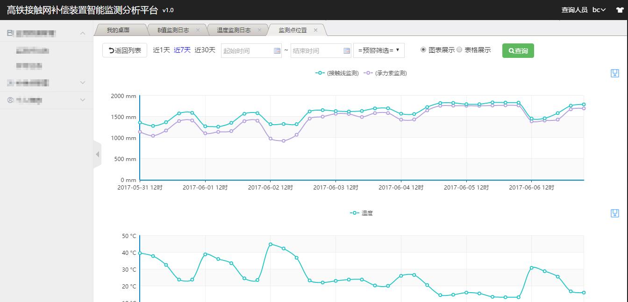Collapse the sidebar using the edge arrow handle
This screenshot has height=302, width=628.
click(x=98, y=154)
